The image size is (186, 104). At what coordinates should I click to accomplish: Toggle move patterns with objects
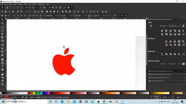126,16
